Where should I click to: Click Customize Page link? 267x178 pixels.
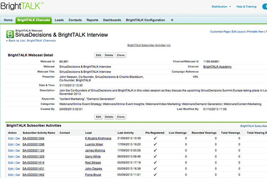220,32
